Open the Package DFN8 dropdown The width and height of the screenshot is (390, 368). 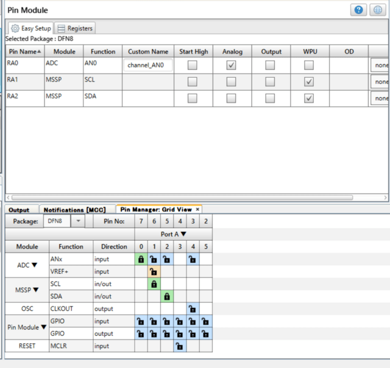tap(78, 221)
